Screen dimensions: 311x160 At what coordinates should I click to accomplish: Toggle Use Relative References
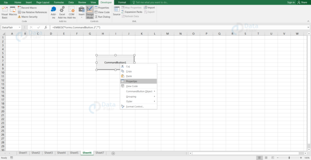pos(32,12)
